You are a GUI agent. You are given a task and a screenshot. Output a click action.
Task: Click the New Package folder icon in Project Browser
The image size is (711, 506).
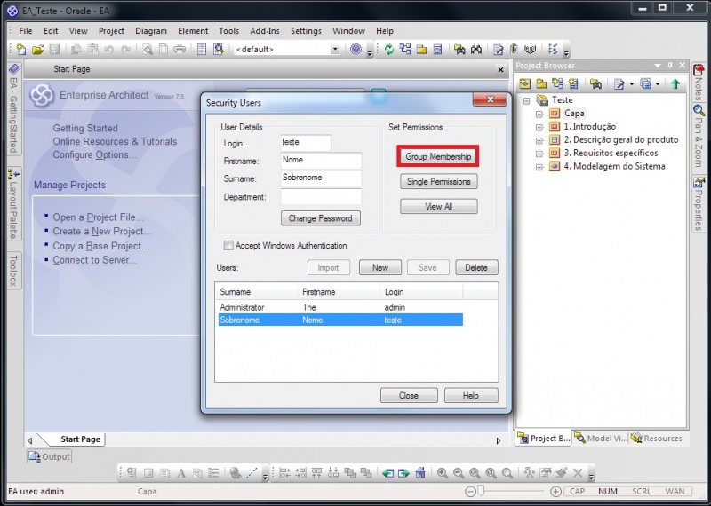click(x=541, y=83)
